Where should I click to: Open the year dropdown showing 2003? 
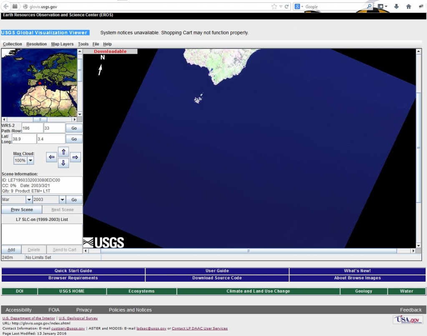click(x=62, y=200)
